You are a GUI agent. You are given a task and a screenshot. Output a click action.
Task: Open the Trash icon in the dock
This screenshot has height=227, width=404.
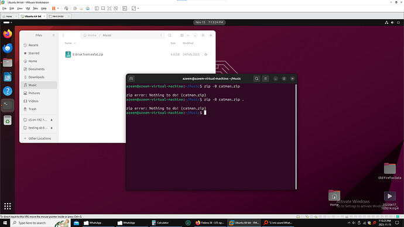pyautogui.click(x=8, y=120)
